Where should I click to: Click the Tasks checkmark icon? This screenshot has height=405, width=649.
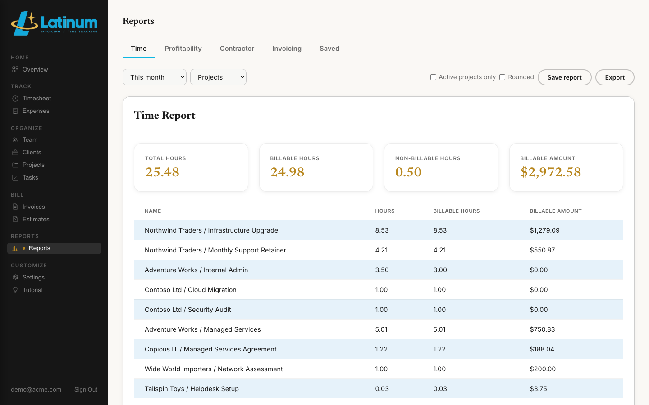[15, 177]
